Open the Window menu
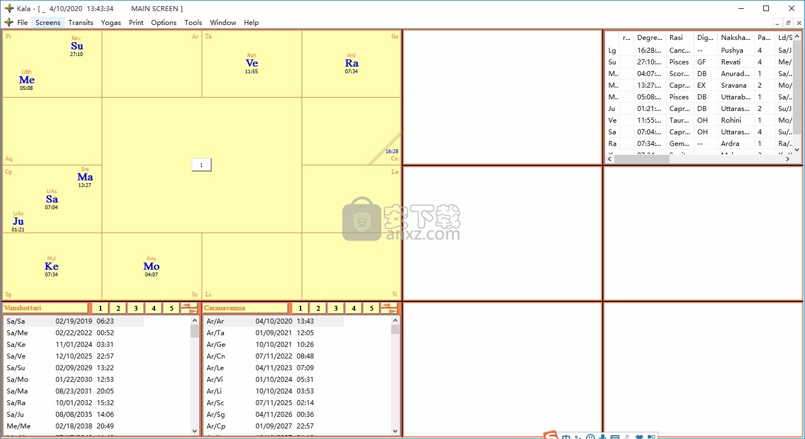Viewport: 805px width, 439px height. pyautogui.click(x=223, y=23)
